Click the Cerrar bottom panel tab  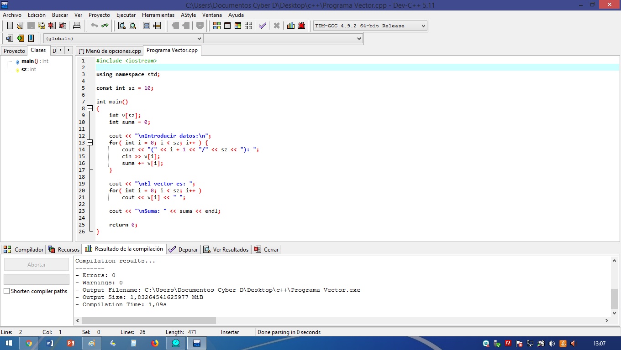pyautogui.click(x=266, y=249)
